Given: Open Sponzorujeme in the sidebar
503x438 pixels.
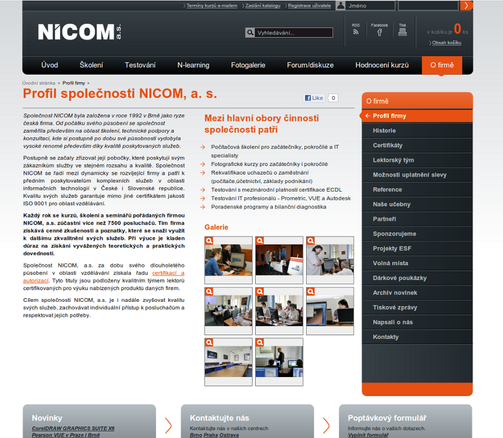Looking at the screenshot, I should 417,234.
